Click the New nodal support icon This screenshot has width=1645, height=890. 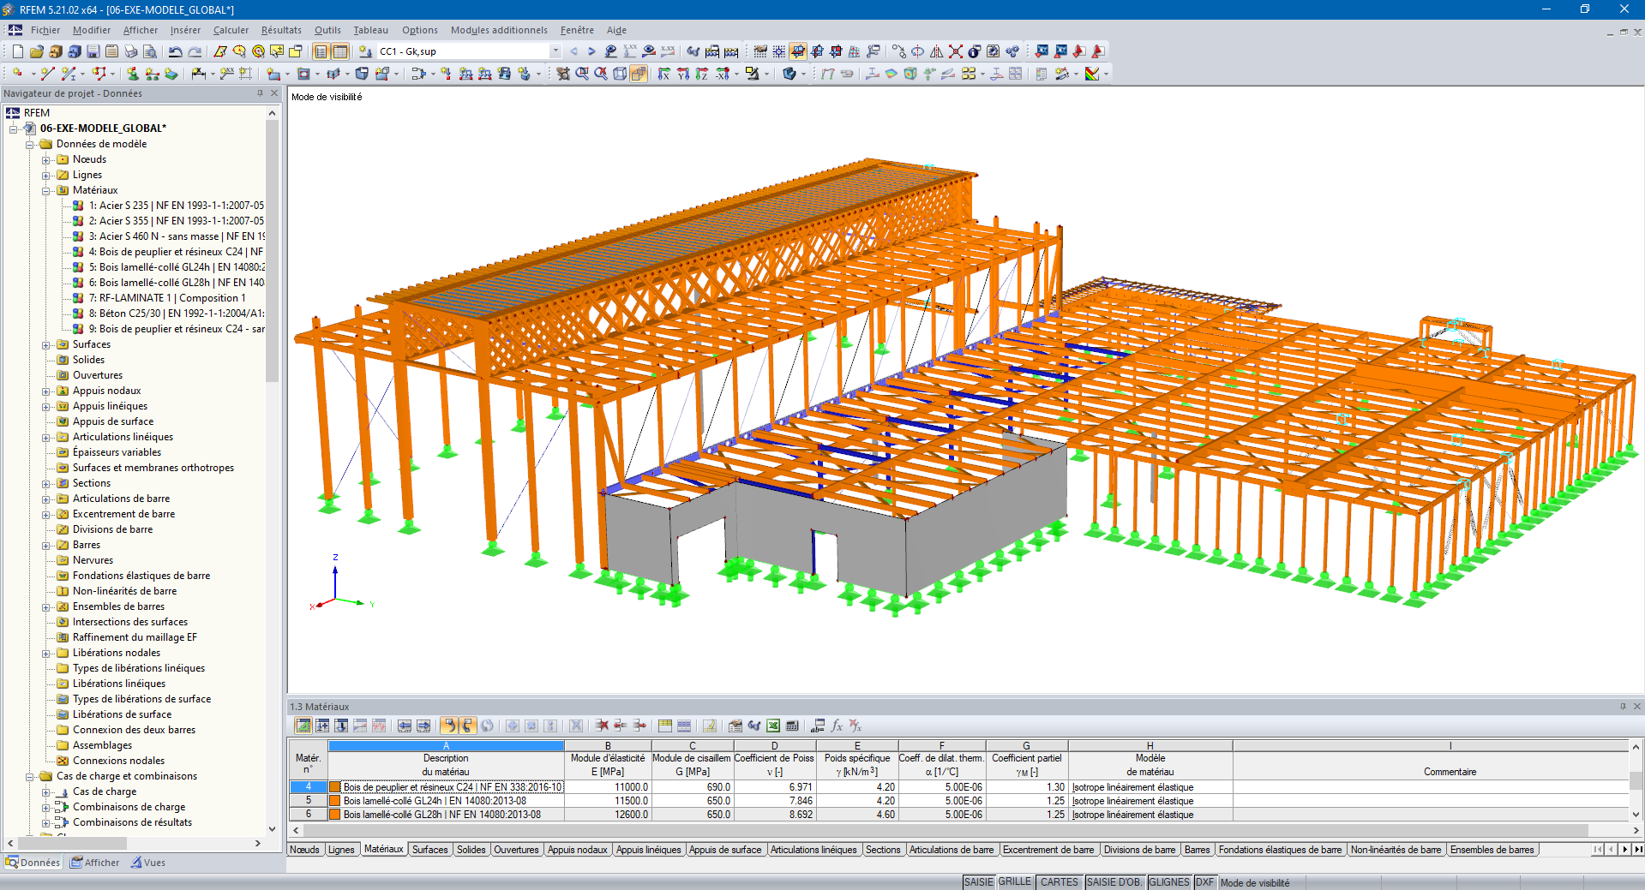tap(132, 74)
